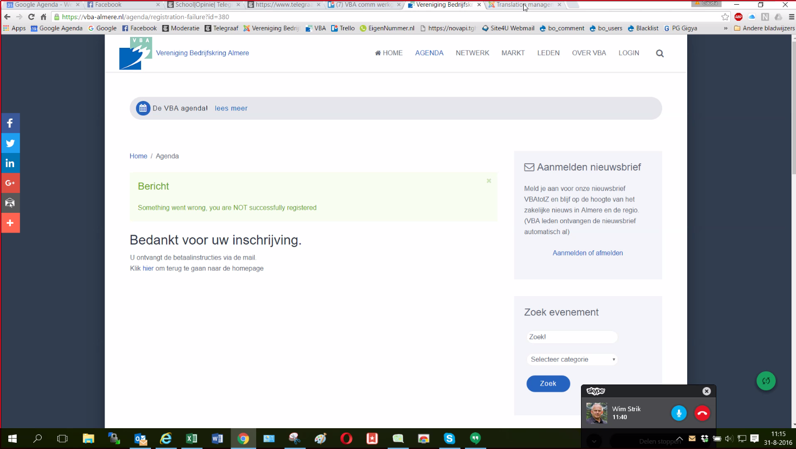Click the Facebook share icon in sidebar

pos(10,123)
